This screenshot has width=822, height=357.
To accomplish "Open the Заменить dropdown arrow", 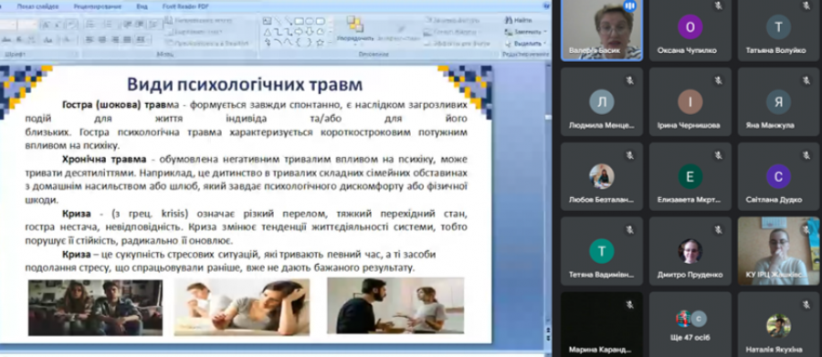I will (545, 32).
